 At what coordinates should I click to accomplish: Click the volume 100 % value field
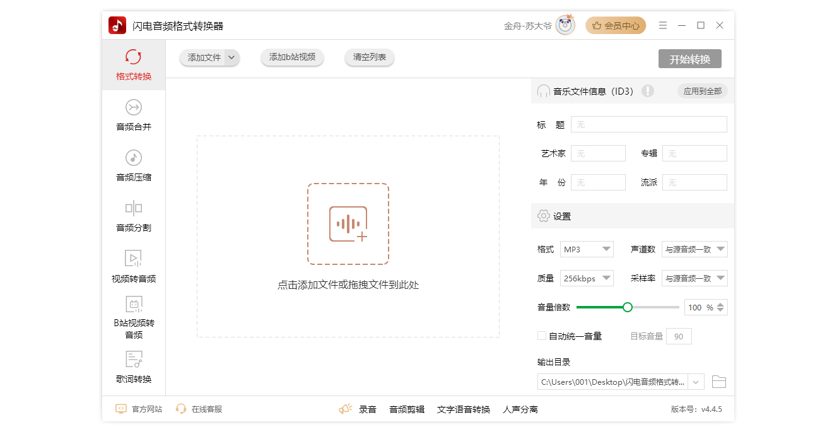tap(700, 307)
